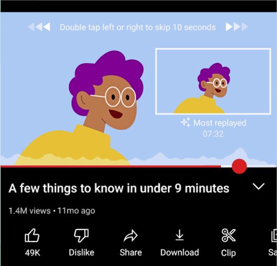Click the video title text

[119, 188]
